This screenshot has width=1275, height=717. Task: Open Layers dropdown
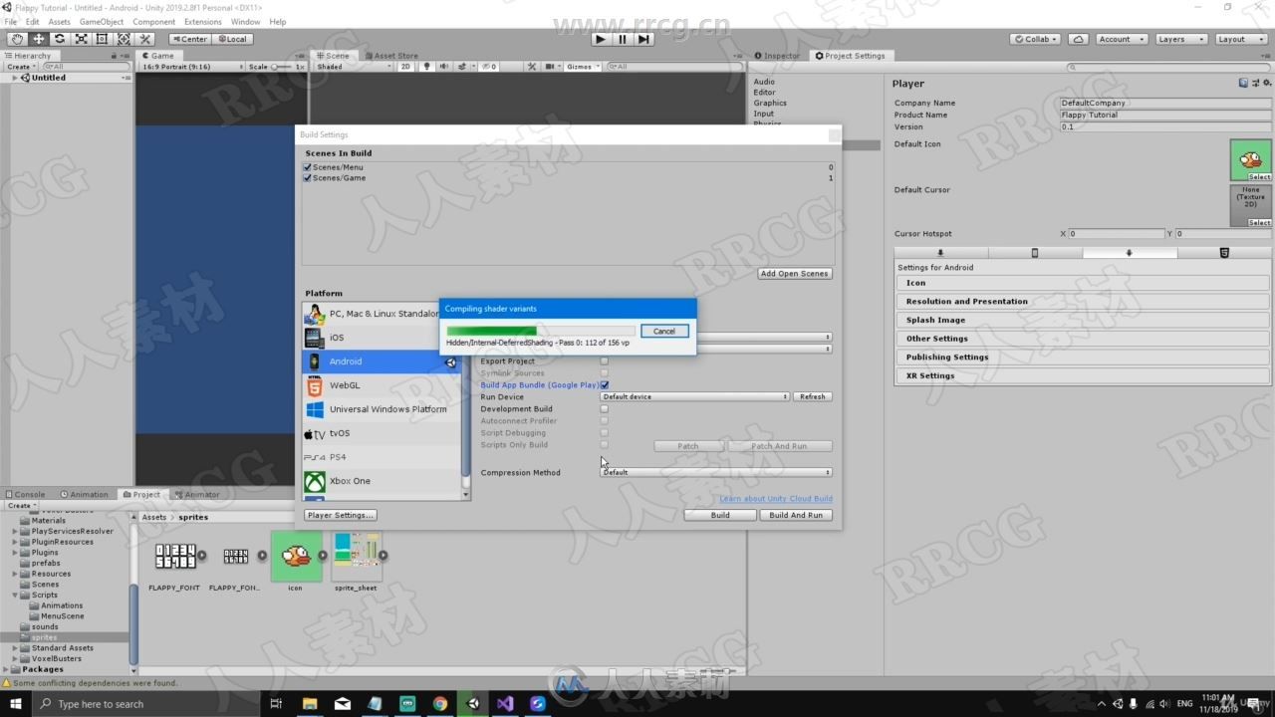(1180, 39)
